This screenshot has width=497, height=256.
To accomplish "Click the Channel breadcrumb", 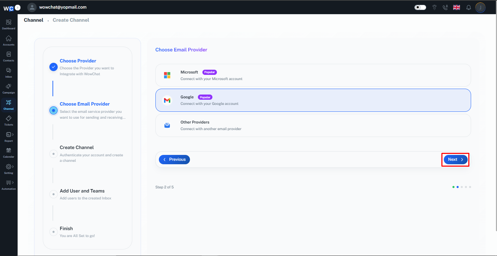I will (x=34, y=20).
